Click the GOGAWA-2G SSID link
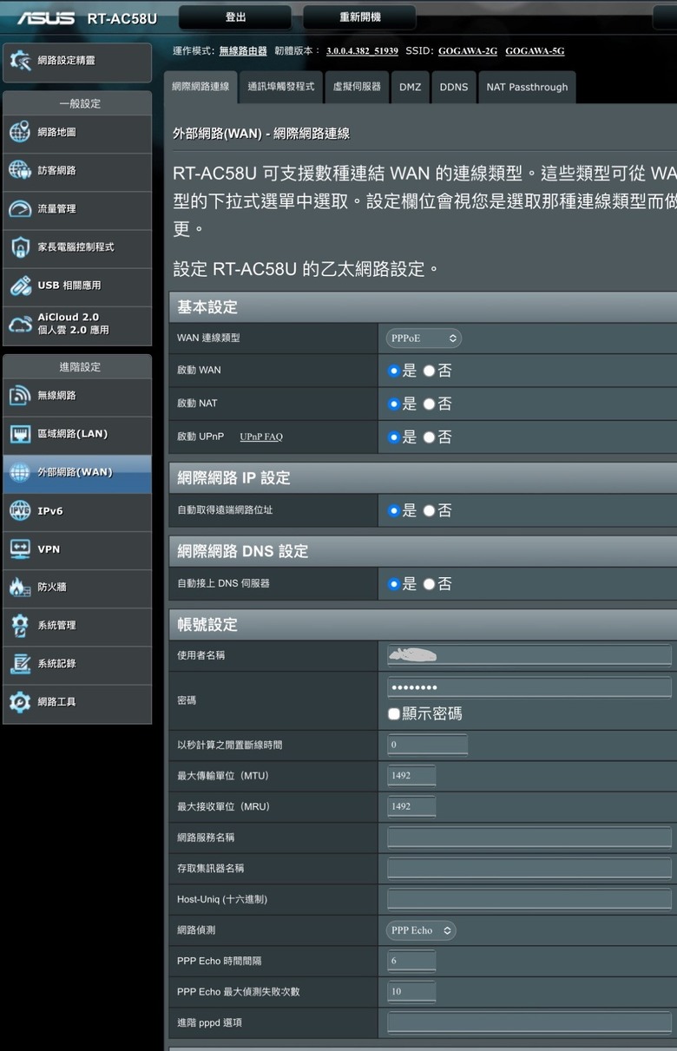677x1051 pixels. [x=468, y=51]
